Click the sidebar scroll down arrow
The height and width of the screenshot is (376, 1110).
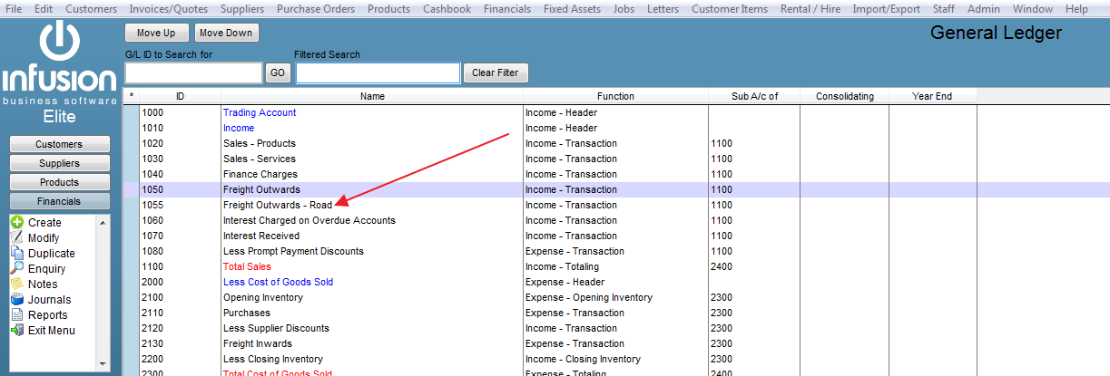coord(102,363)
